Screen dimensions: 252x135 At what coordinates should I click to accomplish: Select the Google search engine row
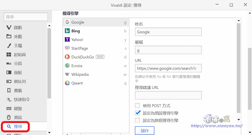click(96, 22)
